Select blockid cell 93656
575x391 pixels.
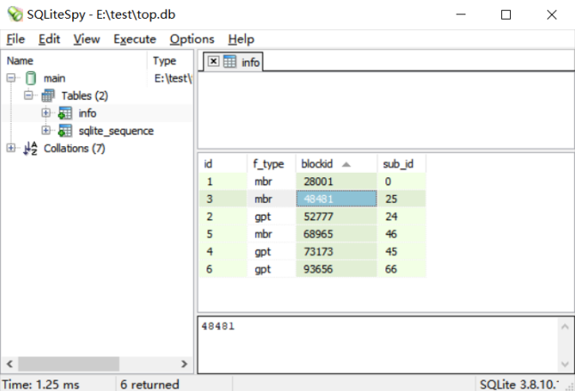[x=336, y=269]
